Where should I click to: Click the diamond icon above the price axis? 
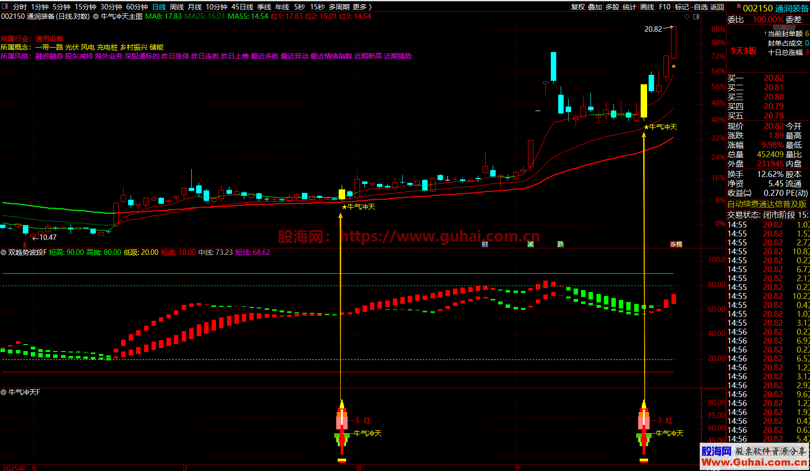click(687, 16)
